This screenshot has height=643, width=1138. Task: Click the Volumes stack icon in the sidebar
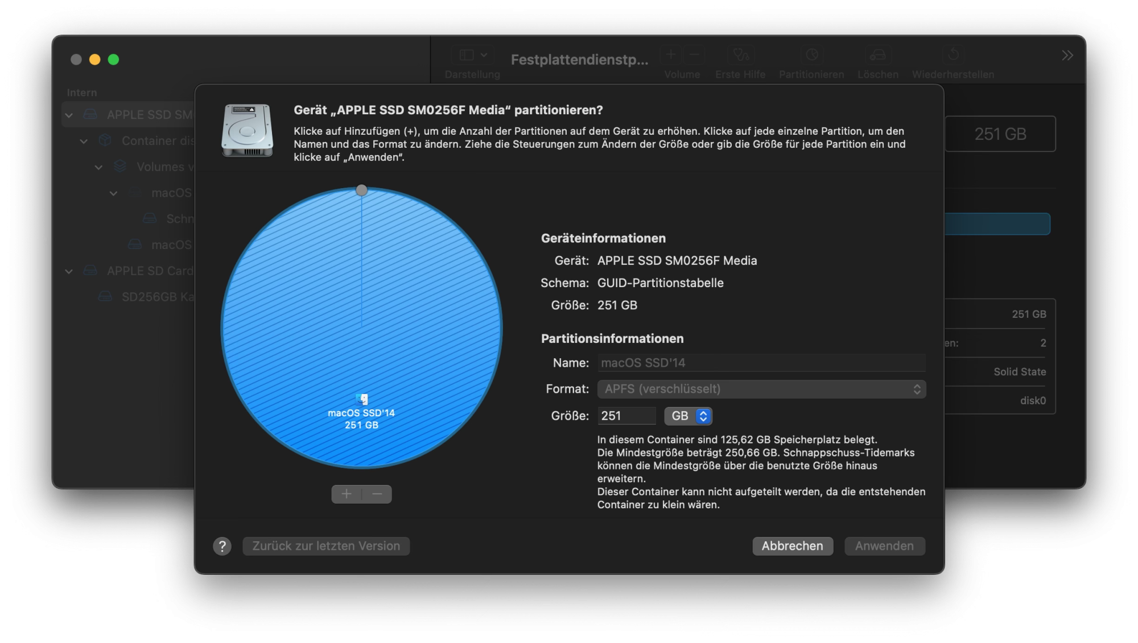point(120,167)
